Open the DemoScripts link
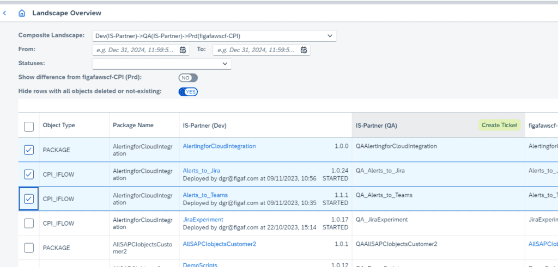 click(x=200, y=265)
